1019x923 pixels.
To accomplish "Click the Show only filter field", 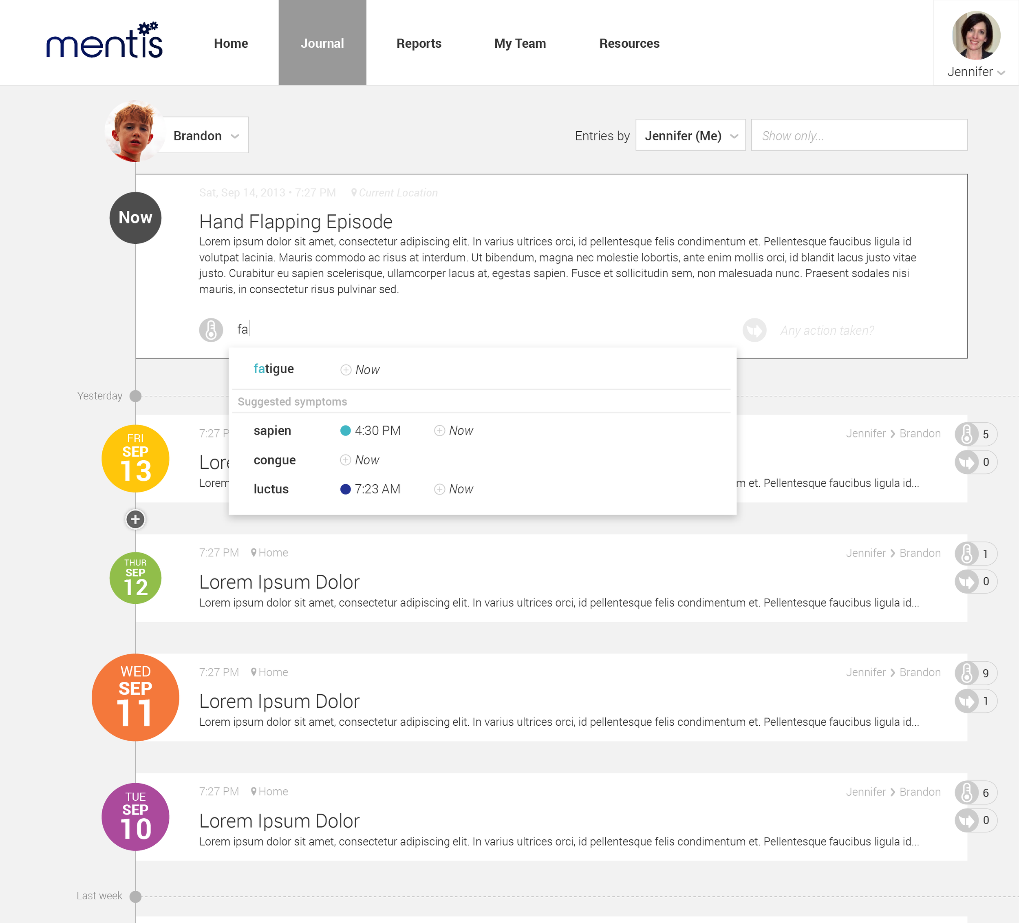I will point(858,135).
